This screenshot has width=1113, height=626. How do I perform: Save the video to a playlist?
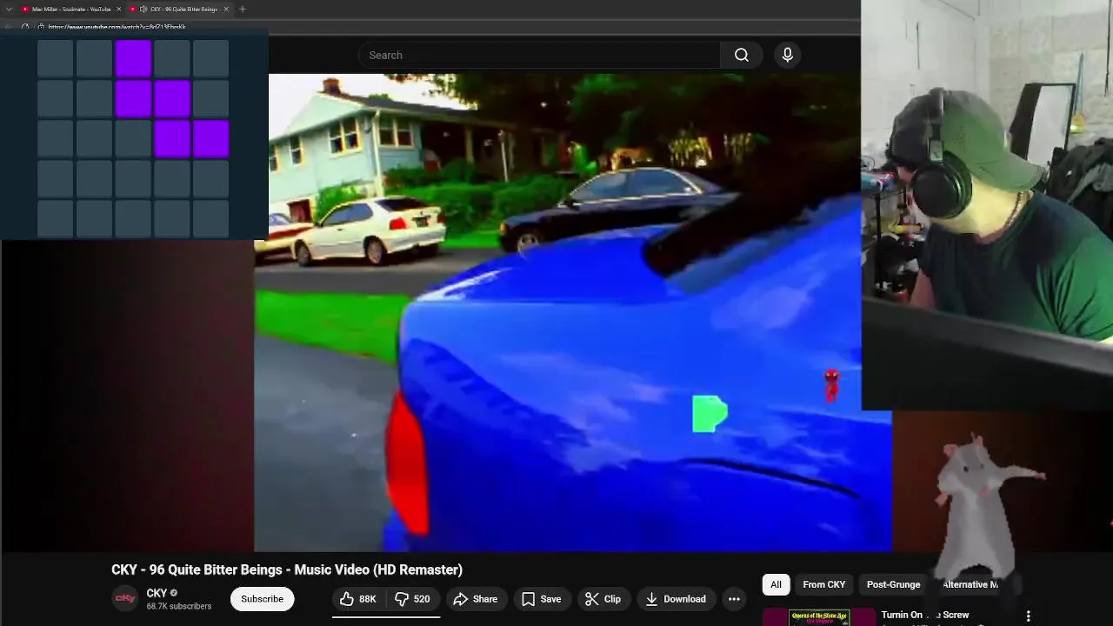(x=541, y=599)
